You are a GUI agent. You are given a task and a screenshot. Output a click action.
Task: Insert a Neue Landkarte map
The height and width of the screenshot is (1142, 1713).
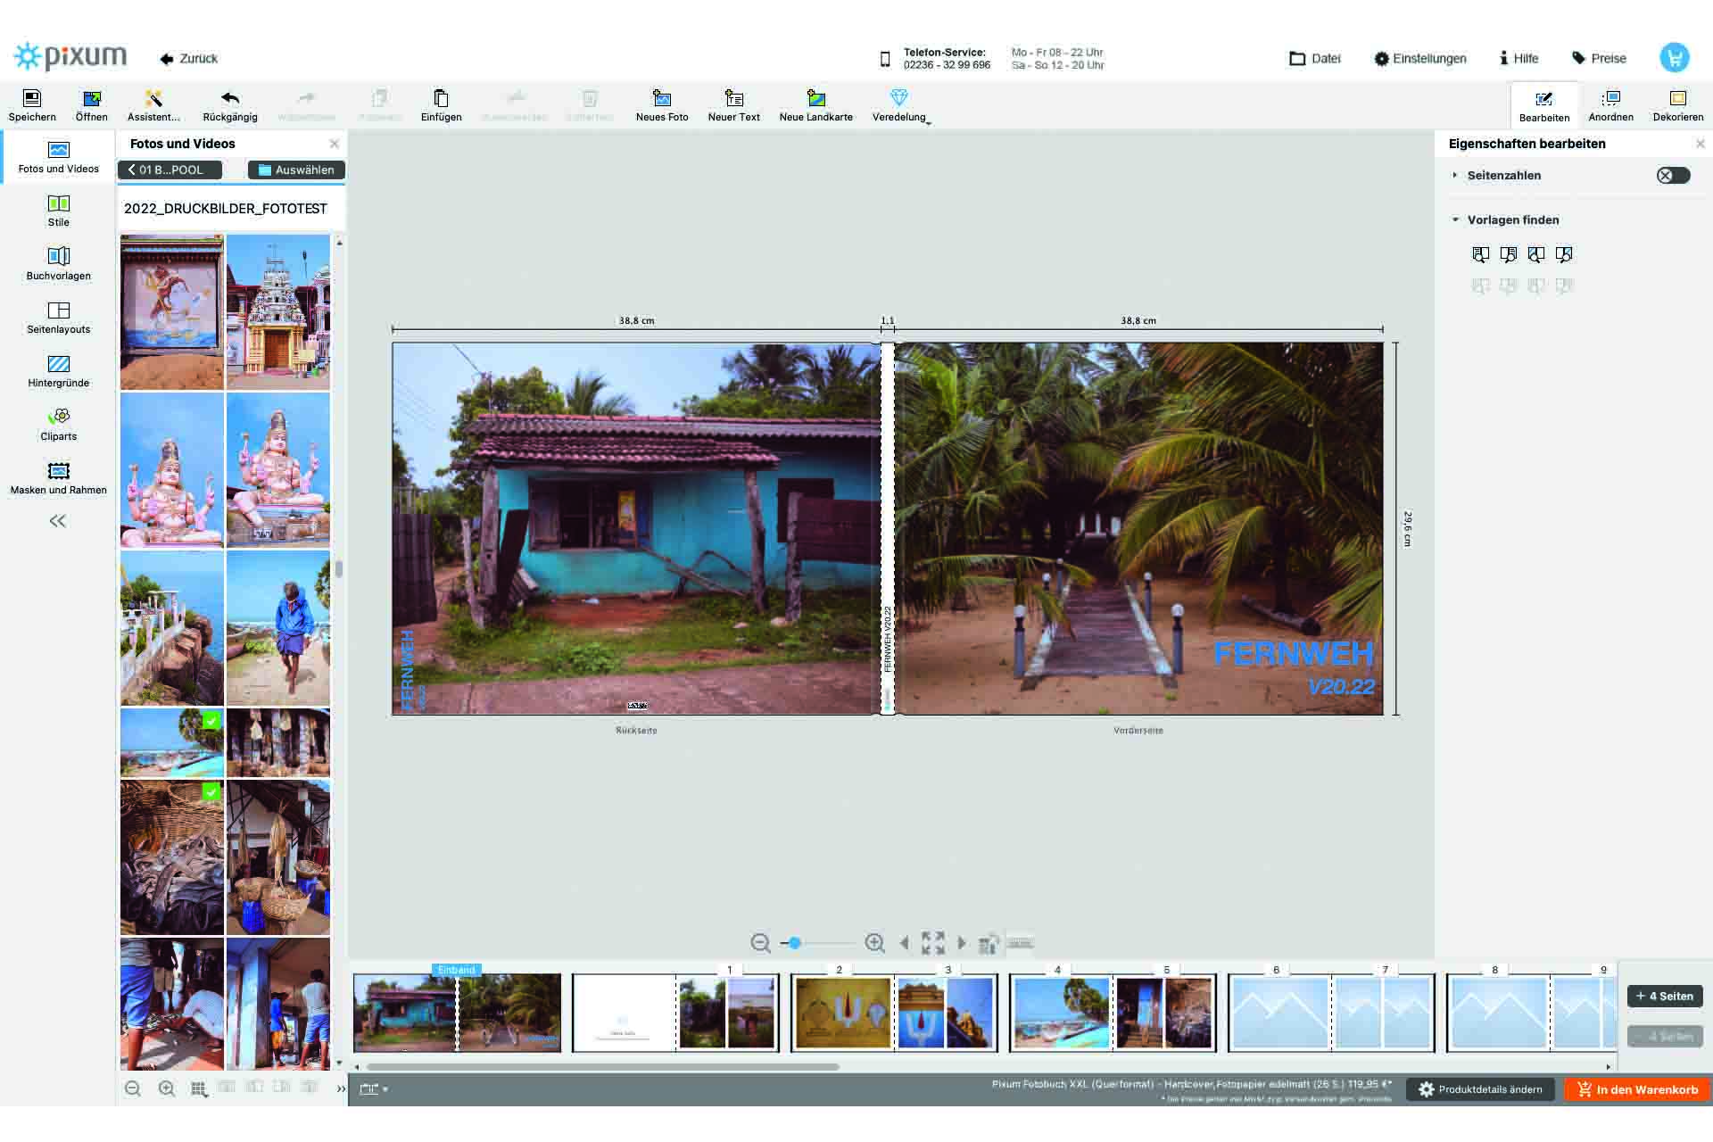tap(815, 105)
